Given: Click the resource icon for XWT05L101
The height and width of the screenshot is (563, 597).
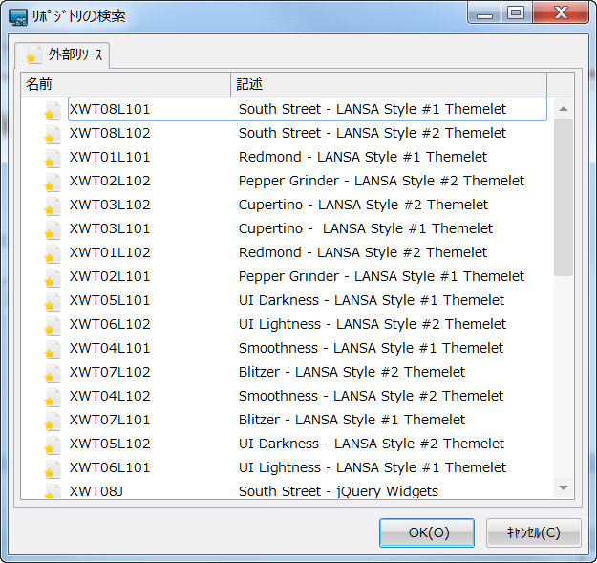Looking at the screenshot, I should (53, 302).
